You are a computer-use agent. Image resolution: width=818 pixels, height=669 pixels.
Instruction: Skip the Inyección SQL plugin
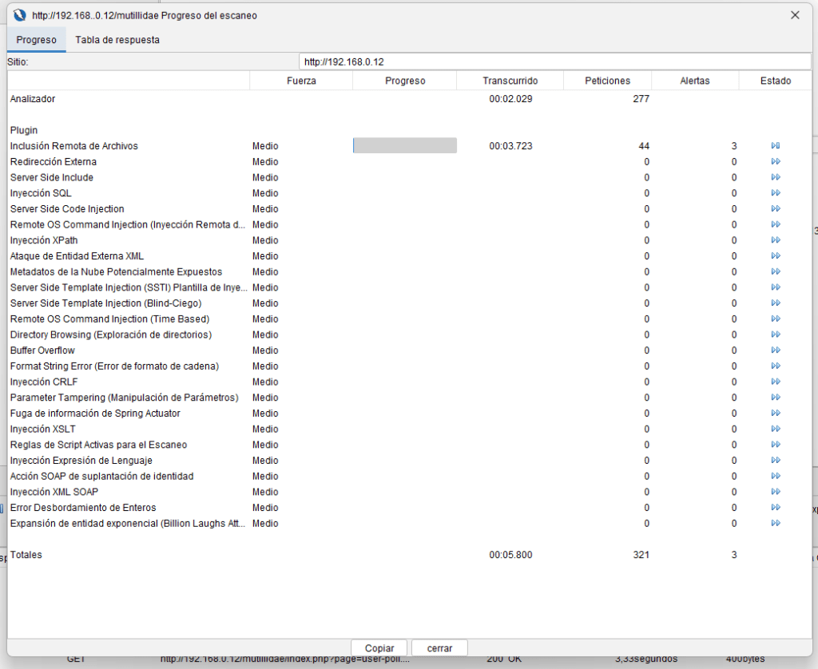point(775,193)
